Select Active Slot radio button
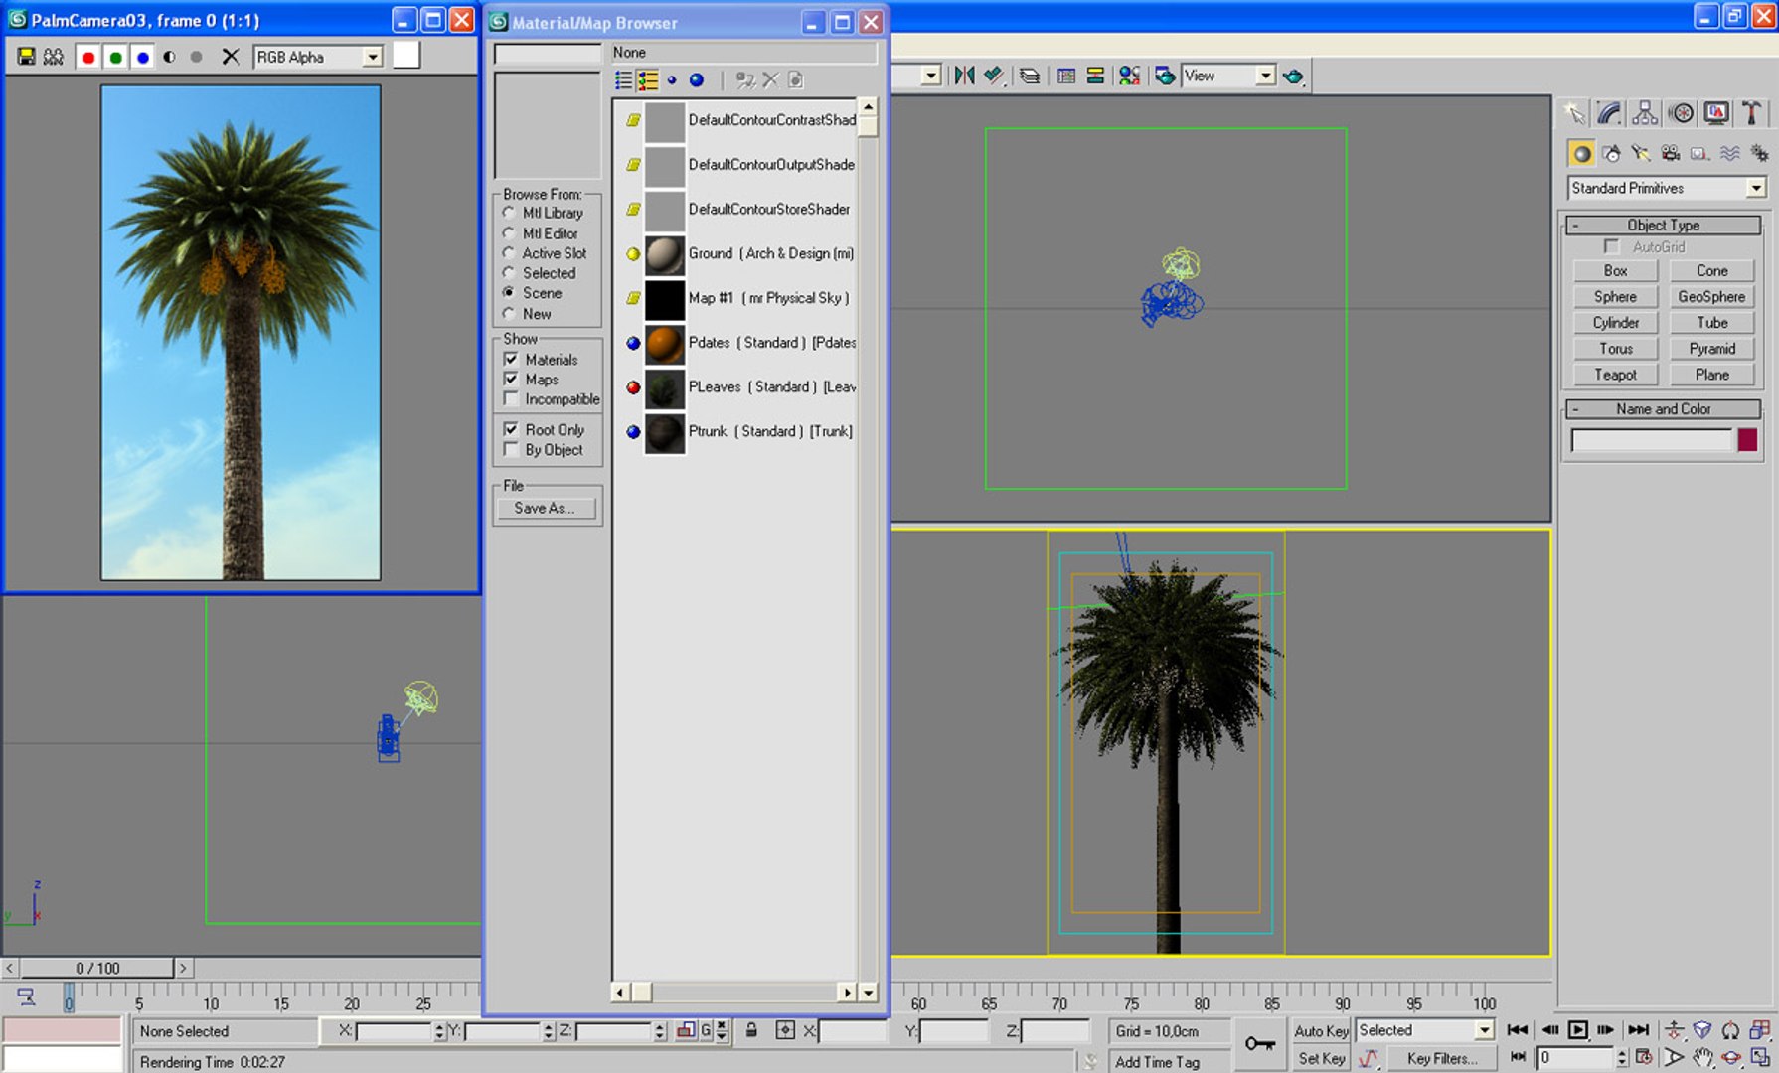The height and width of the screenshot is (1073, 1779). pyautogui.click(x=545, y=253)
